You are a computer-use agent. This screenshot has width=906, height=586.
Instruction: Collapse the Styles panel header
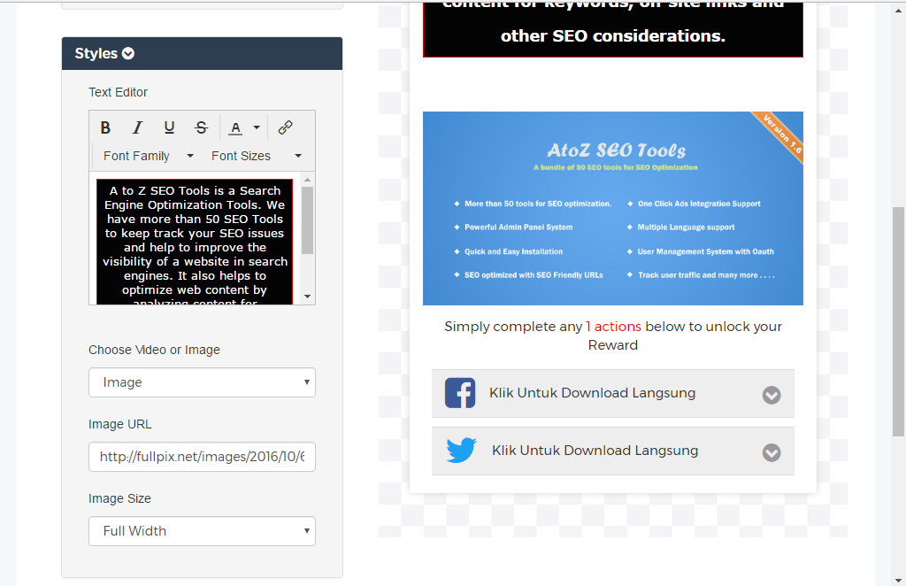[203, 54]
